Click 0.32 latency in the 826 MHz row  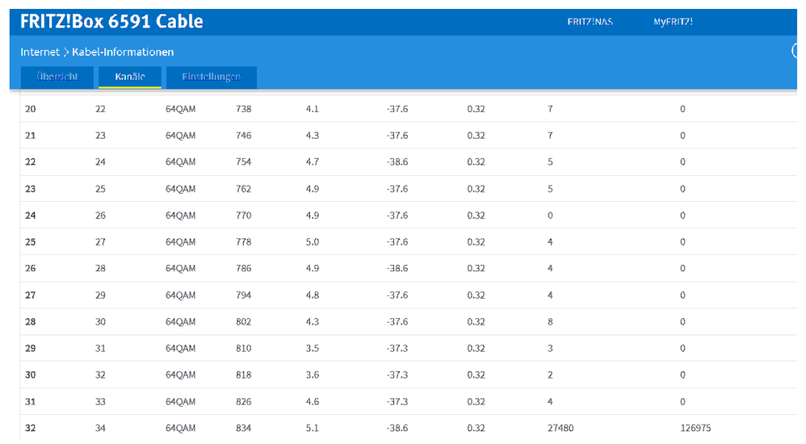pos(476,402)
